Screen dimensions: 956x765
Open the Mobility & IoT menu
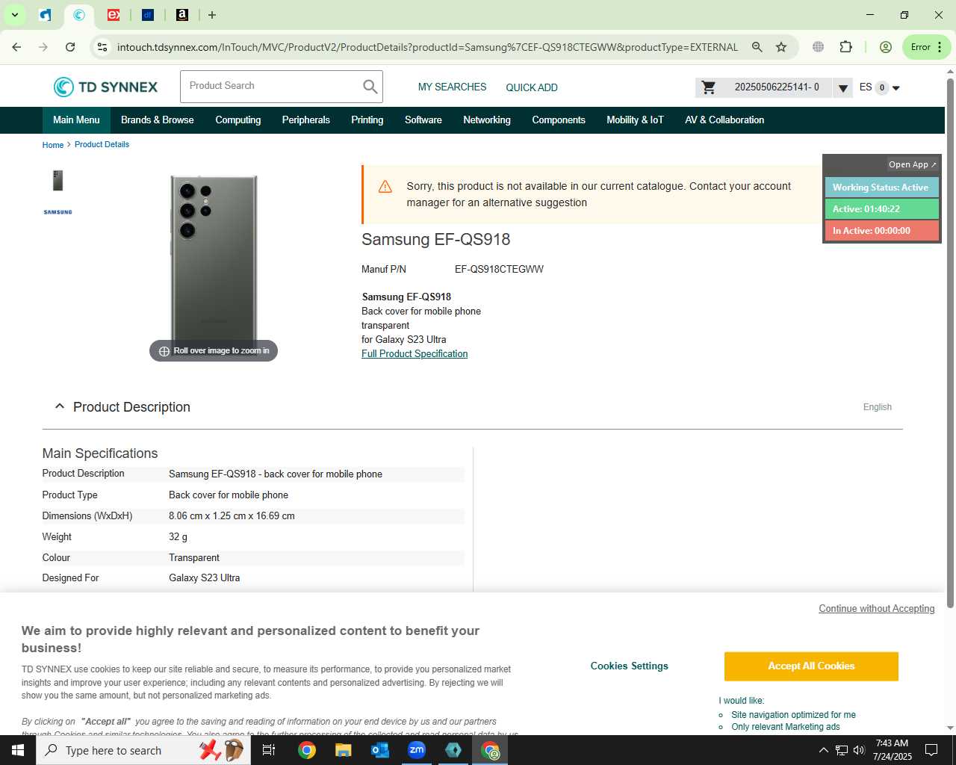tap(635, 120)
